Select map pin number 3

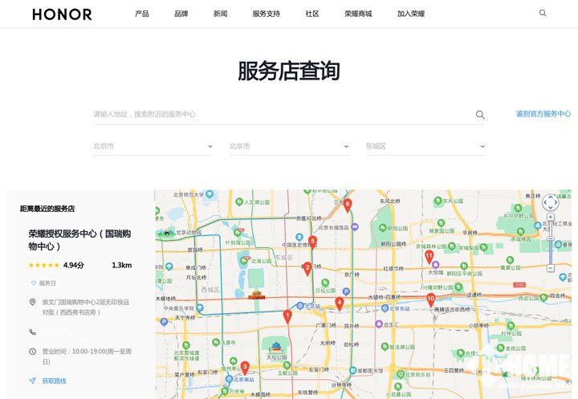(245, 367)
